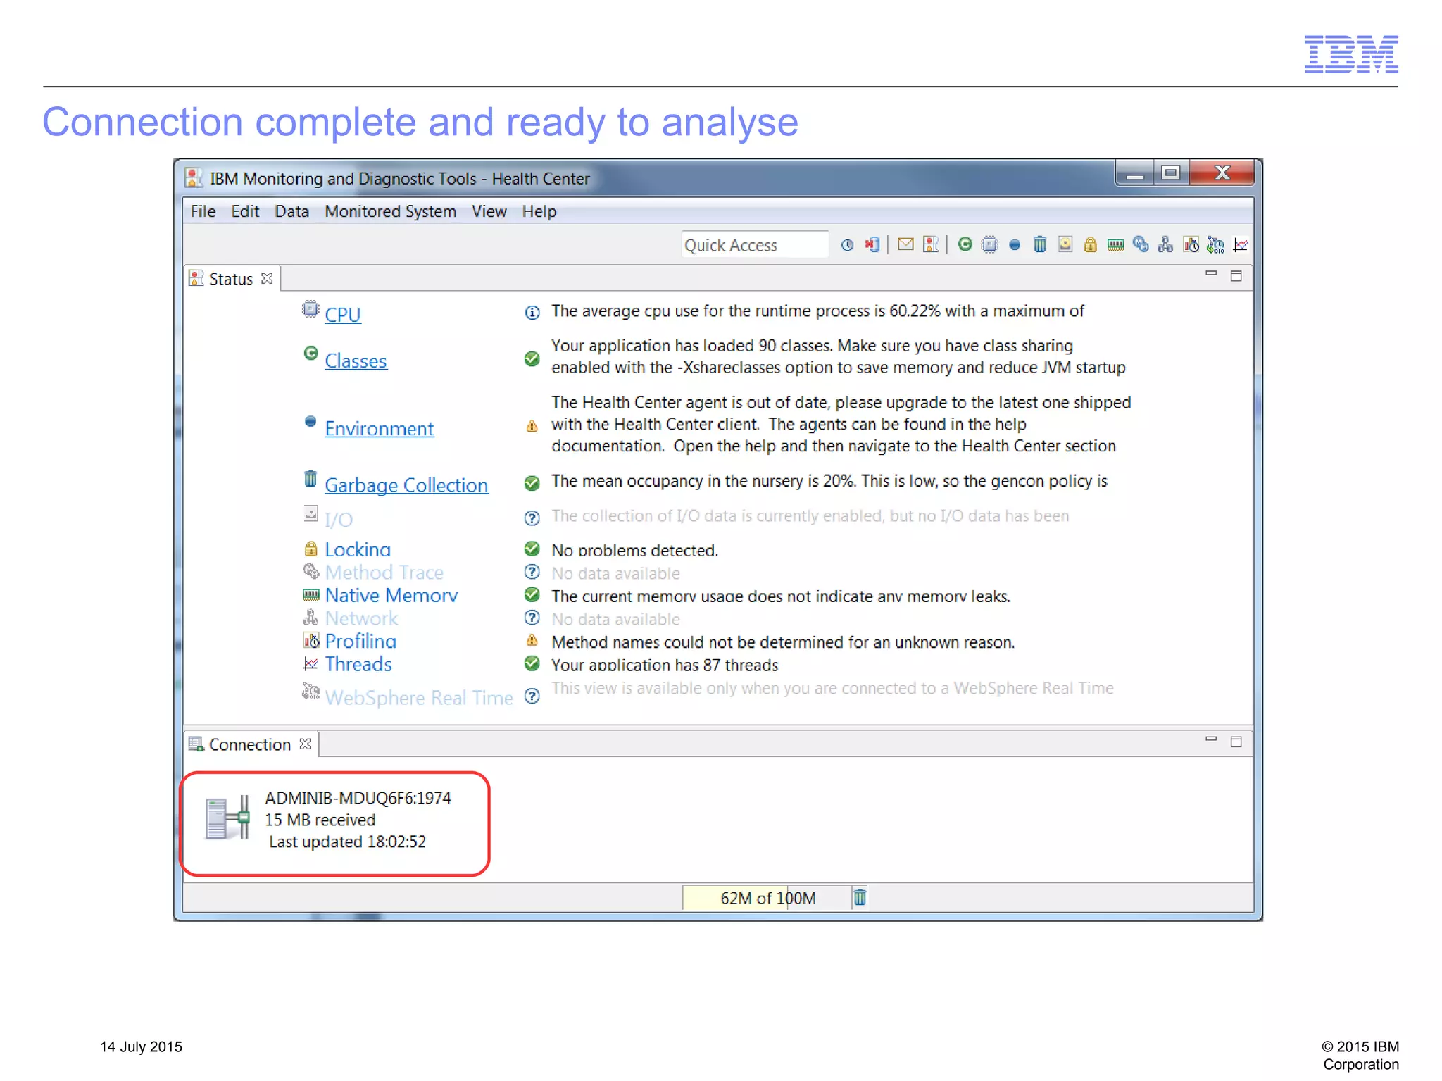Click the clock icon in the toolbar
This screenshot has height=1081, width=1442.
(x=847, y=245)
